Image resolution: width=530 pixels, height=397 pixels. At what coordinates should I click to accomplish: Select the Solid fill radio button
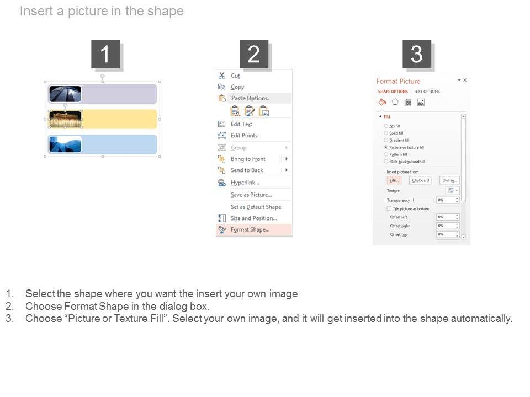click(x=386, y=133)
